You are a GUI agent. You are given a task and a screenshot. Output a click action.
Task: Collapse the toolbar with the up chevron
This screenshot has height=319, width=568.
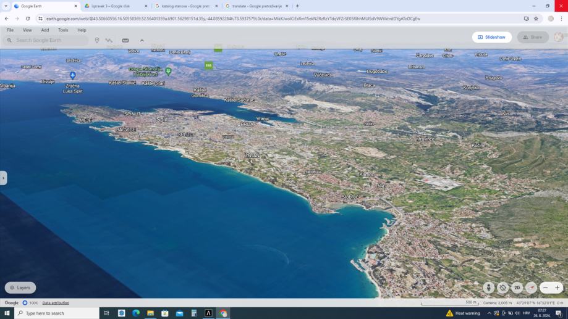click(142, 40)
